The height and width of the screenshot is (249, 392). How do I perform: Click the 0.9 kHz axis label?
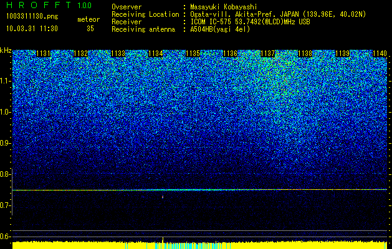coord(5,143)
